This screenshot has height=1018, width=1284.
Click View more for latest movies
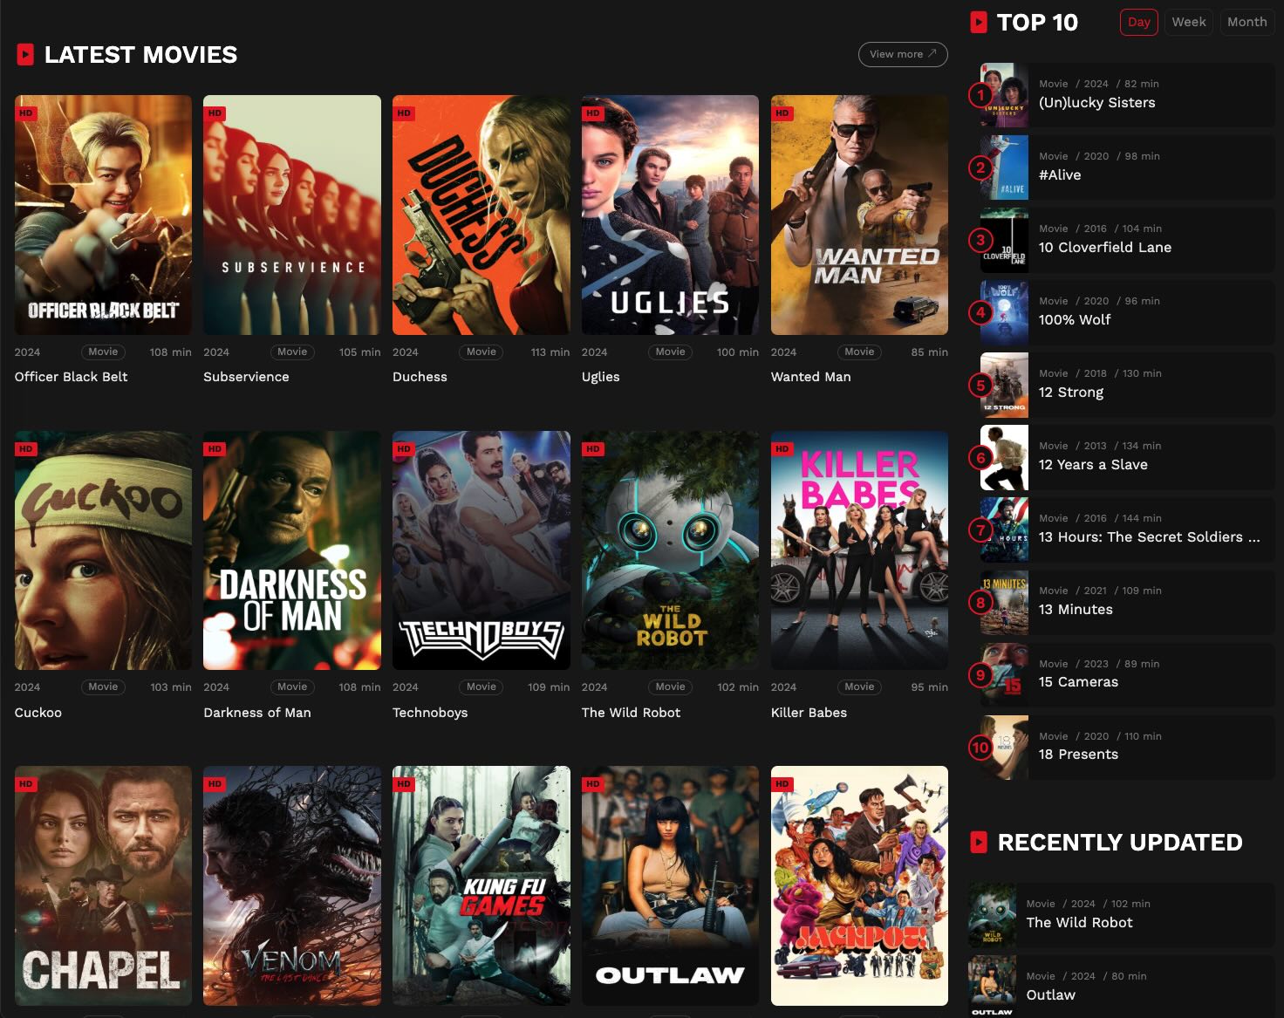[x=903, y=54]
